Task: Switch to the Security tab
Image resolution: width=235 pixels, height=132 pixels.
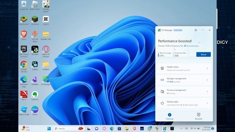Action: (x=198, y=116)
